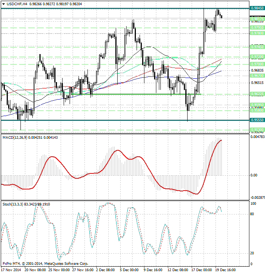265x273 pixels.
Task: Click the 25 Nov 00:00 time label
Action: click(x=59, y=270)
